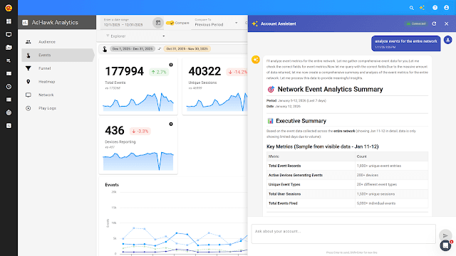
Task: Click the assistant sparkle avatar in chat
Action: [256, 60]
